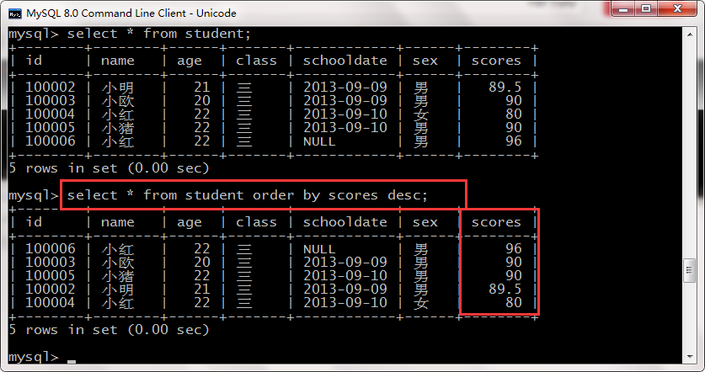705x372 pixels.
Task: Click sex 女 in the sorted table
Action: pyautogui.click(x=421, y=303)
